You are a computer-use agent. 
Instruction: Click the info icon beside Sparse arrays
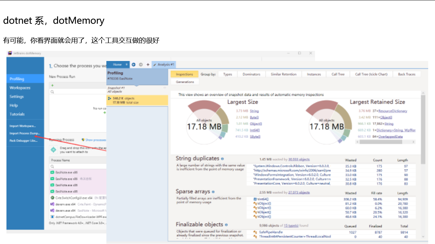(213, 192)
